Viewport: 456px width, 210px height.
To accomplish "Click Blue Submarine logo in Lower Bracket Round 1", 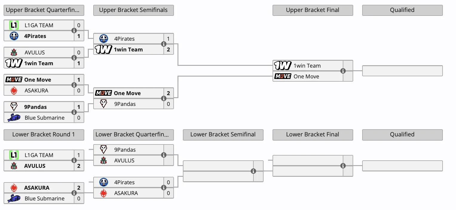I will coord(14,198).
